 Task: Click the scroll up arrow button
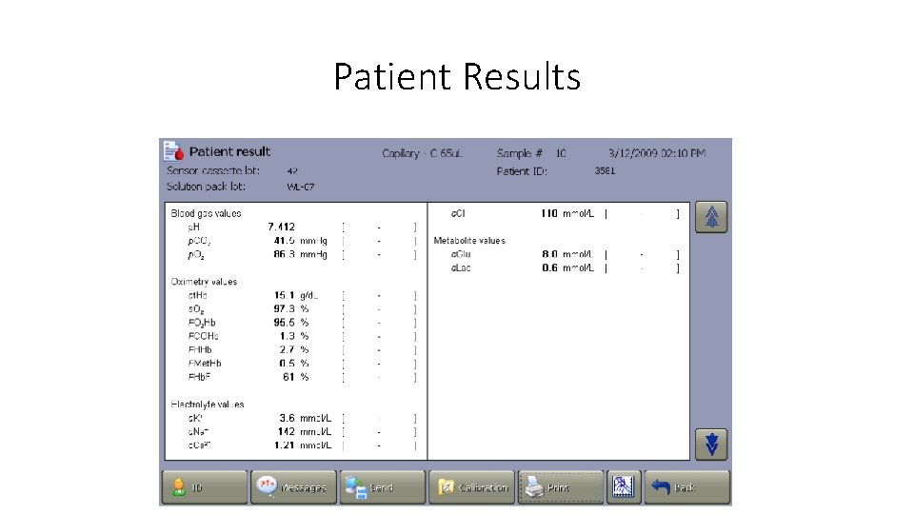pos(711,217)
